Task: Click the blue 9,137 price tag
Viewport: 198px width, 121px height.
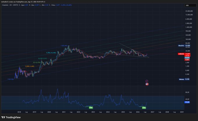Action: [187, 58]
